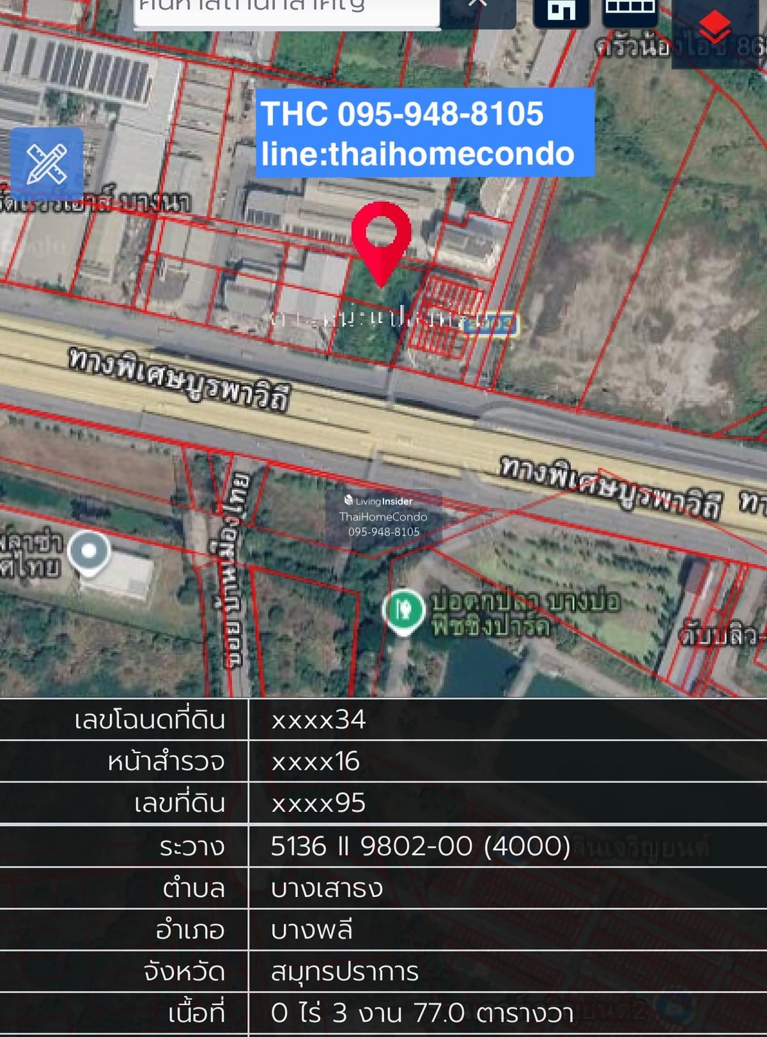This screenshot has height=1037, width=767.
Task: Click the blue highway shield badge on map
Action: (x=490, y=324)
